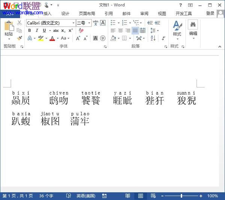
Task: Click the zoom slider in status bar
Action: point(181,196)
